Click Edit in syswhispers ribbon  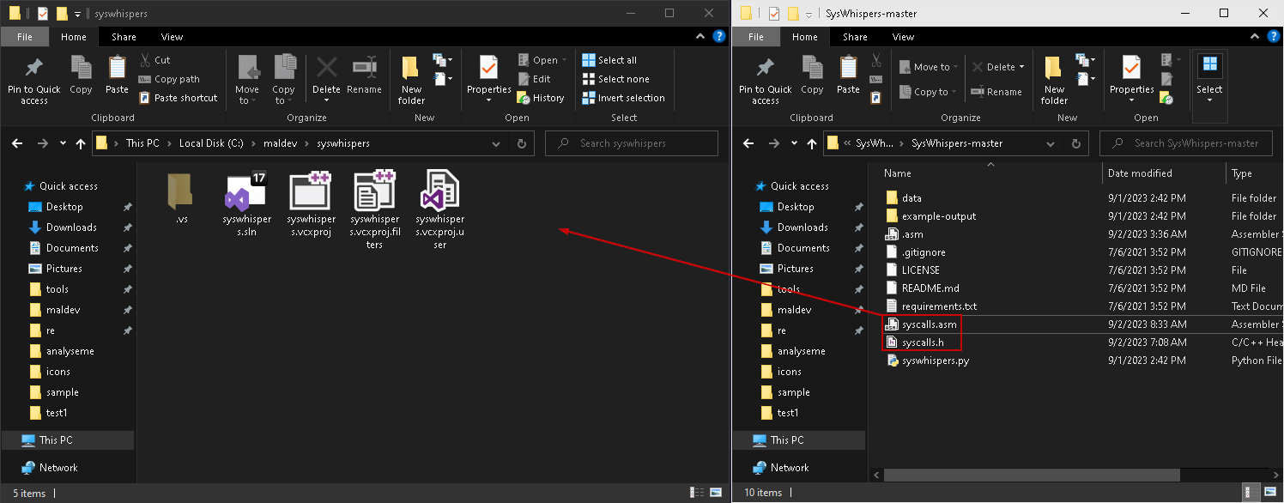point(534,79)
